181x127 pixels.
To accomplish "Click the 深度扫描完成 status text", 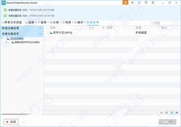I will 15,16.
